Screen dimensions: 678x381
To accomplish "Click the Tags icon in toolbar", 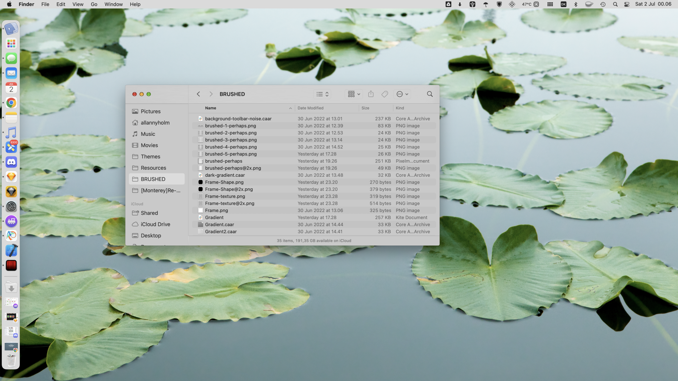I will coord(384,94).
